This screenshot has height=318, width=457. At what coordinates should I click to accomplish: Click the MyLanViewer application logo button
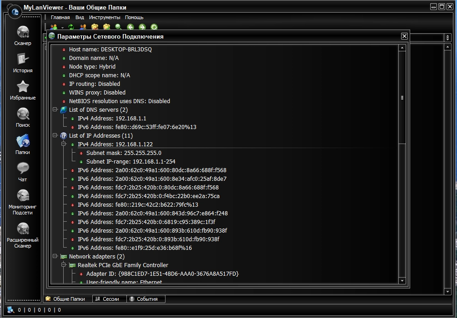[15, 12]
